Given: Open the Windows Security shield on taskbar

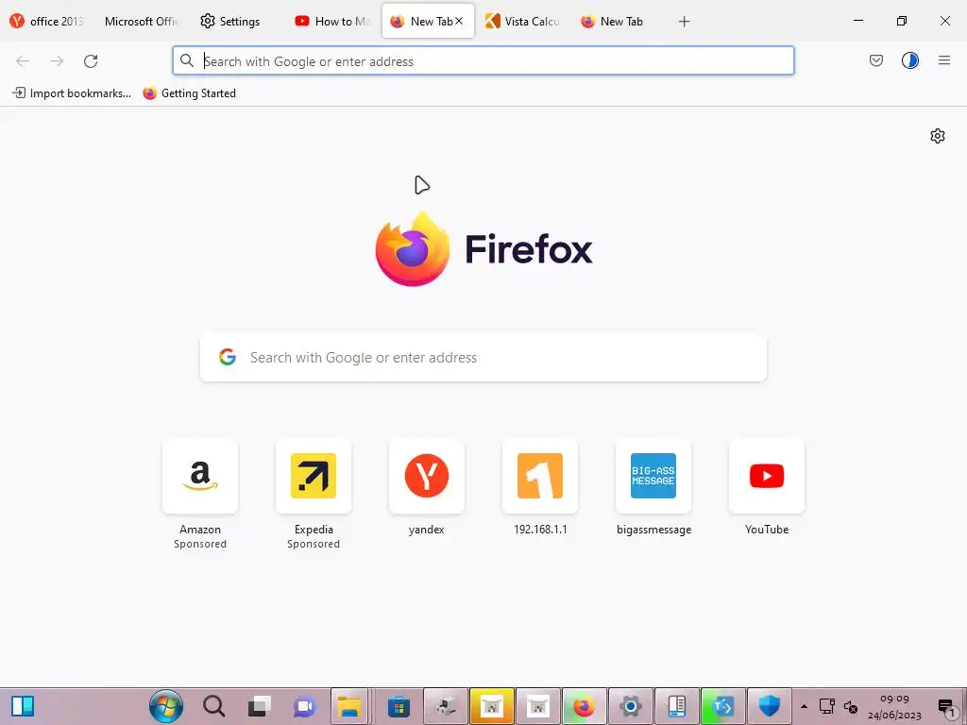Looking at the screenshot, I should click(x=769, y=706).
